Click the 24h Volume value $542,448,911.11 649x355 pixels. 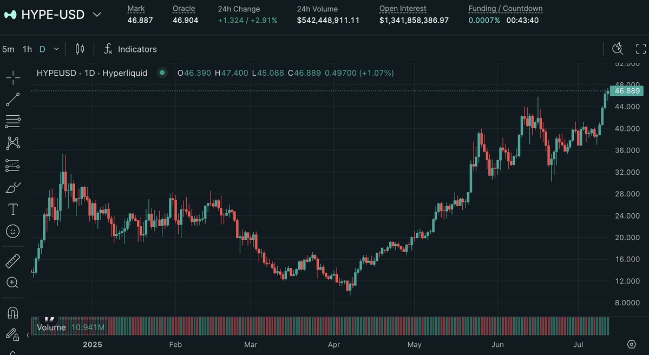pos(328,20)
